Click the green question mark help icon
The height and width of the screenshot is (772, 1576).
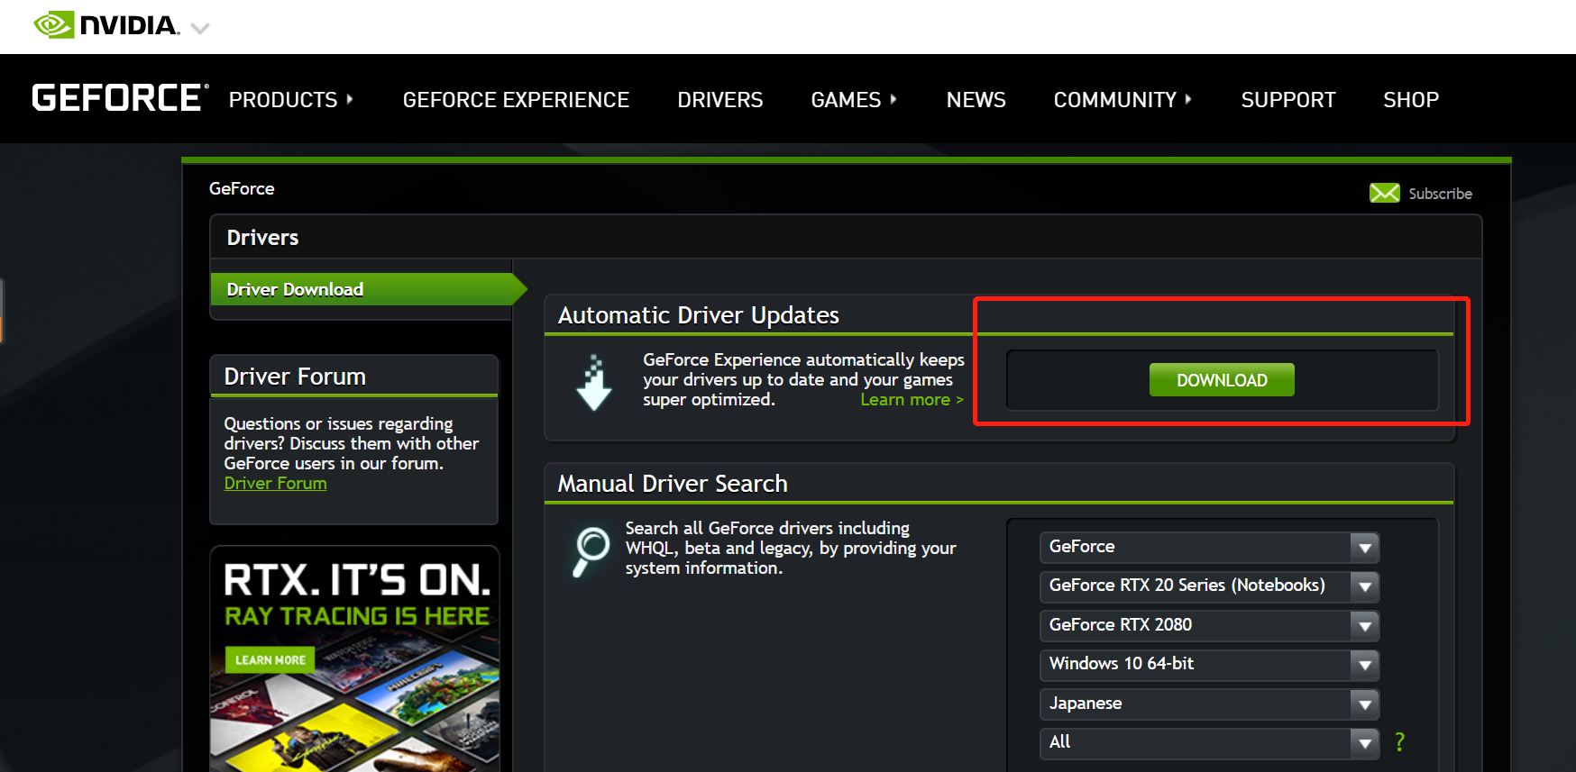pos(1399,742)
